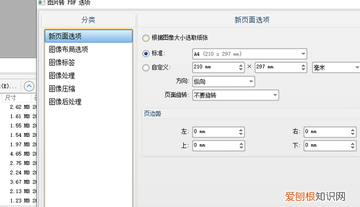Image resolution: width=360 pixels, height=207 pixels.
Task: Open 图像布局选项 category
Action: [x=89, y=49]
